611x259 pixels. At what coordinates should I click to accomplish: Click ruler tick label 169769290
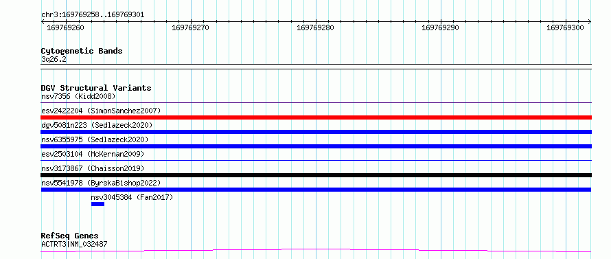(440, 27)
